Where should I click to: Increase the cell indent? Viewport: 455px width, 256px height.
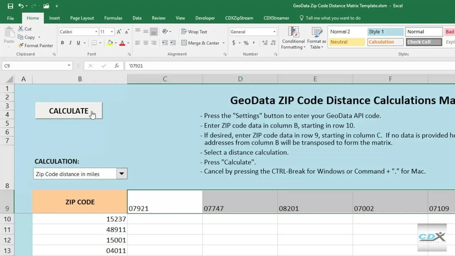tap(173, 43)
